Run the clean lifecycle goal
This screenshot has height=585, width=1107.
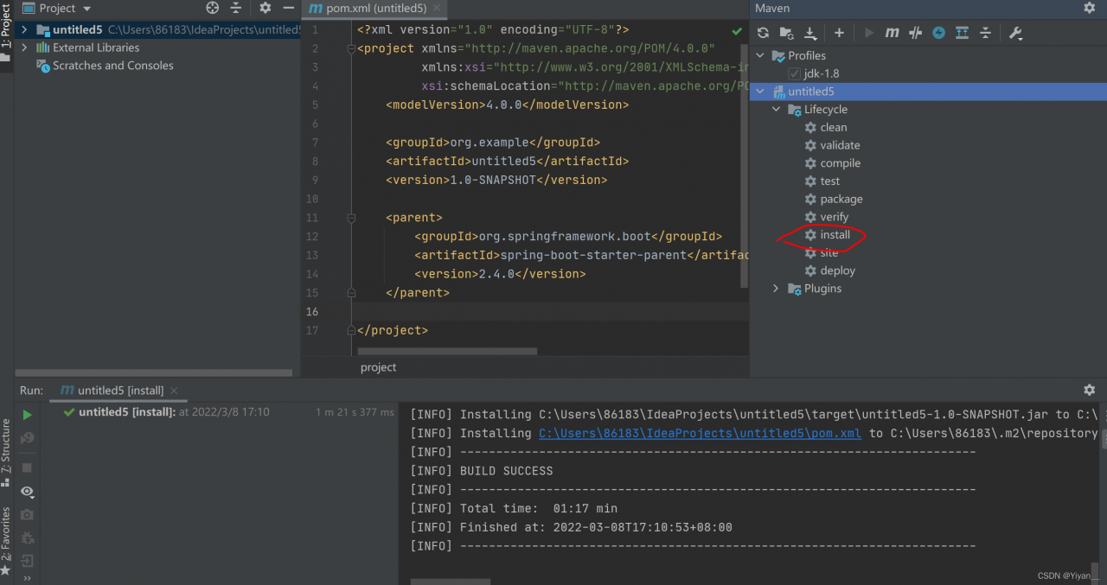pyautogui.click(x=833, y=127)
